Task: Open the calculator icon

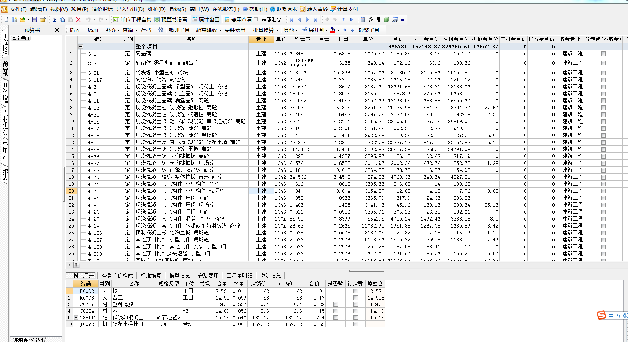Action: (363, 19)
